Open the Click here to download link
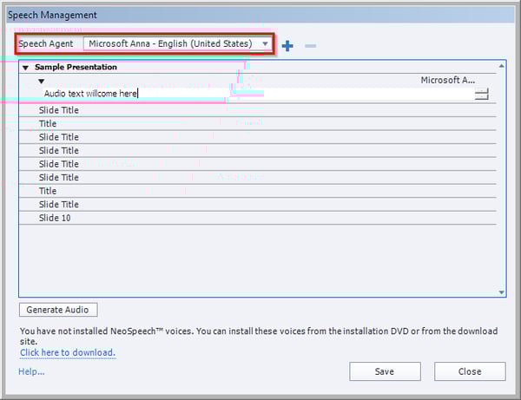 coord(68,352)
